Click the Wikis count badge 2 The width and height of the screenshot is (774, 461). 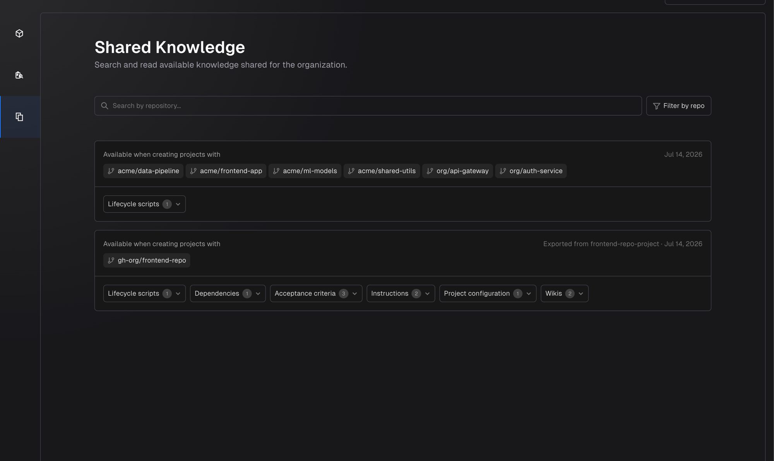tap(570, 294)
